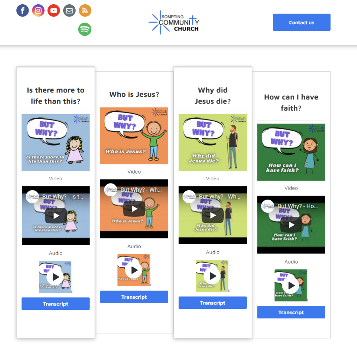
Task: Play the 'Is there more to life' YouTube video
Action: point(56,215)
